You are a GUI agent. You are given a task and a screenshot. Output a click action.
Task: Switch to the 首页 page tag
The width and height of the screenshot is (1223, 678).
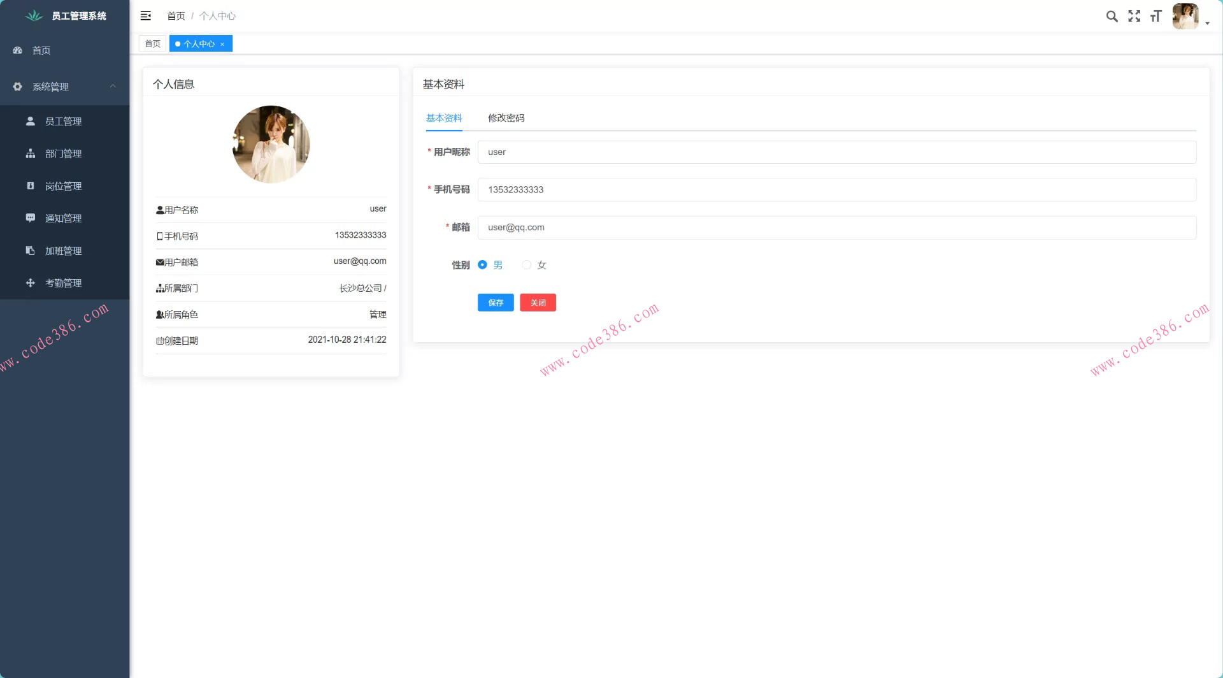[152, 43]
